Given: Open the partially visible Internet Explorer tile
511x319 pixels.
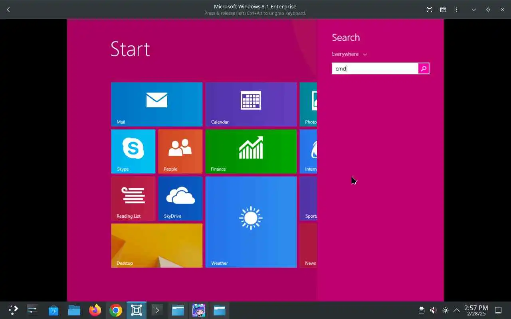Looking at the screenshot, I should pos(308,152).
